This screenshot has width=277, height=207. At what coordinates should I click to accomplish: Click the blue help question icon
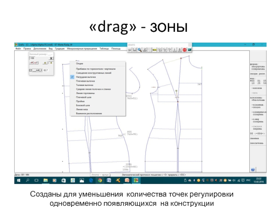point(253,170)
